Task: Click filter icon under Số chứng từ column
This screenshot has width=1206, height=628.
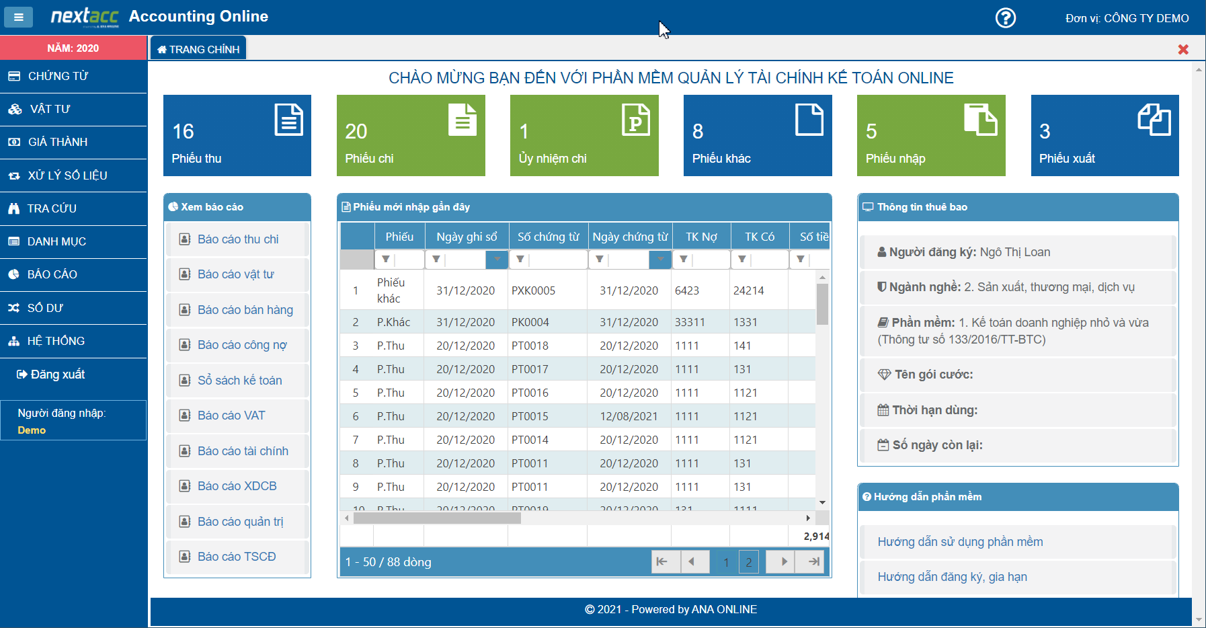Action: [520, 259]
